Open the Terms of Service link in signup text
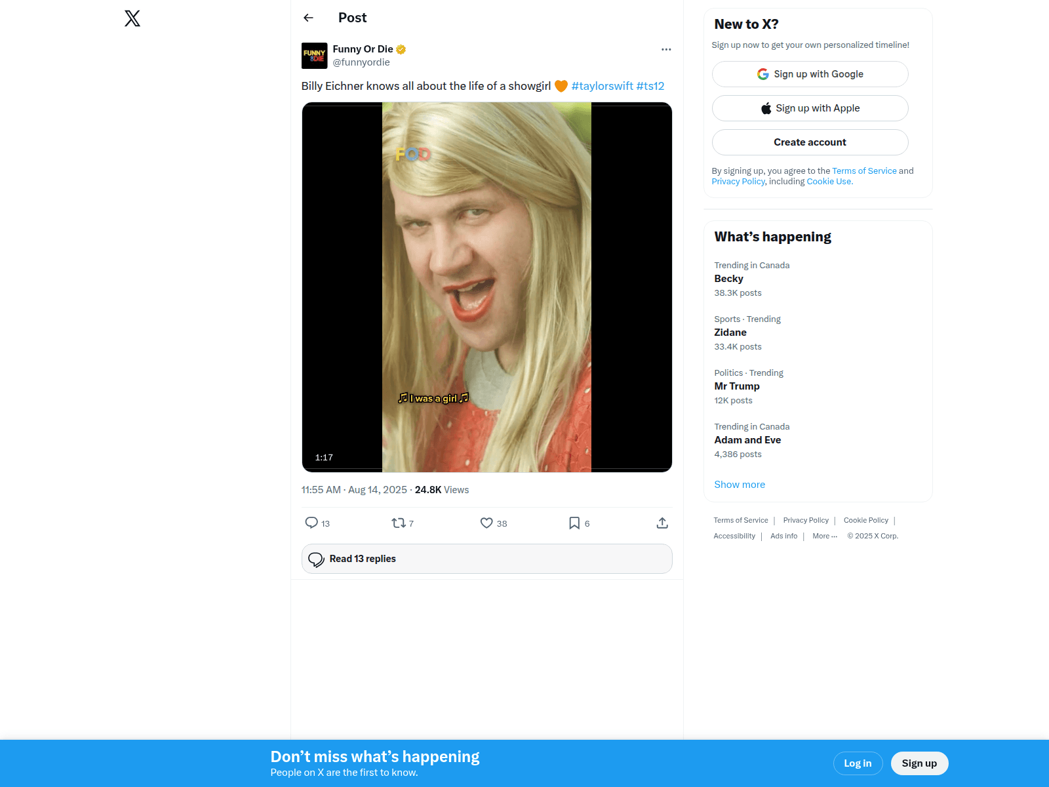The height and width of the screenshot is (787, 1049). click(864, 171)
